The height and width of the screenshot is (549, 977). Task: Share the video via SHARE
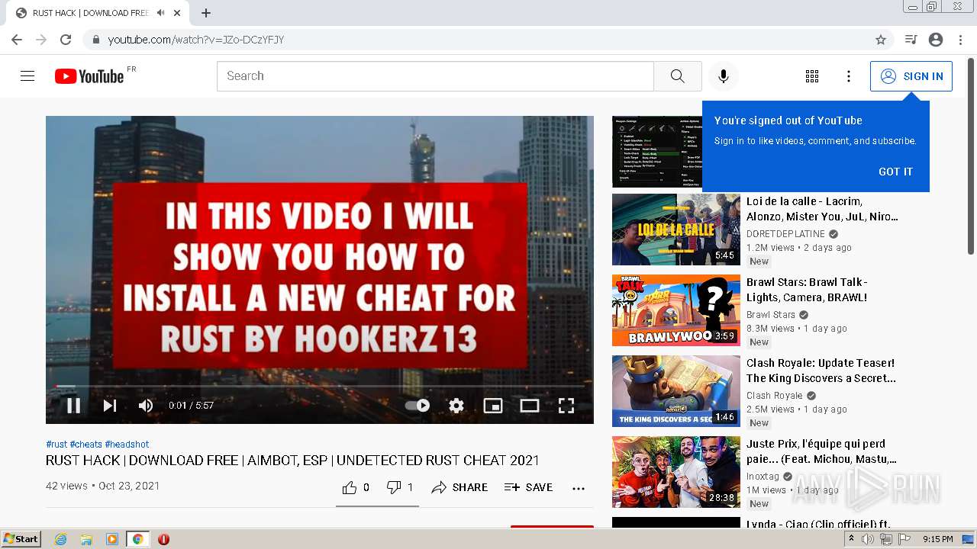[x=459, y=487]
